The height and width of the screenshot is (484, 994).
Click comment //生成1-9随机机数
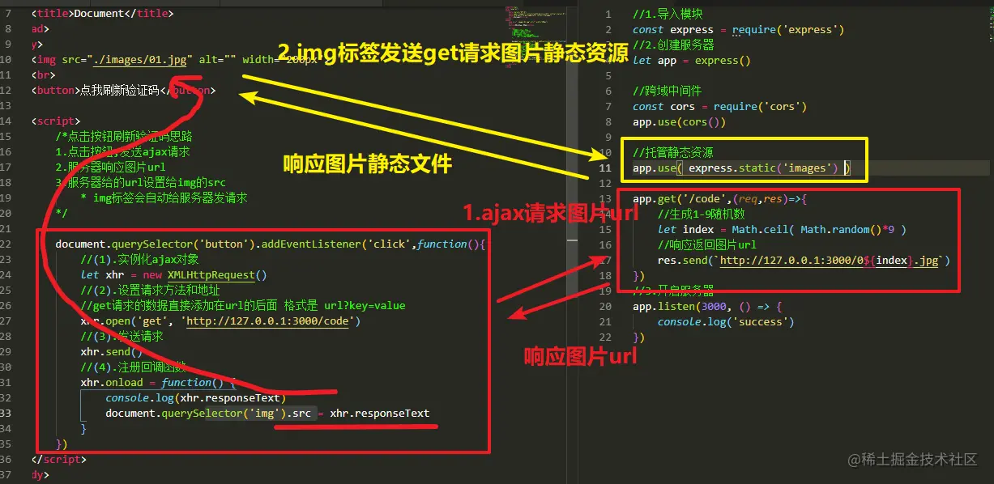click(x=702, y=214)
